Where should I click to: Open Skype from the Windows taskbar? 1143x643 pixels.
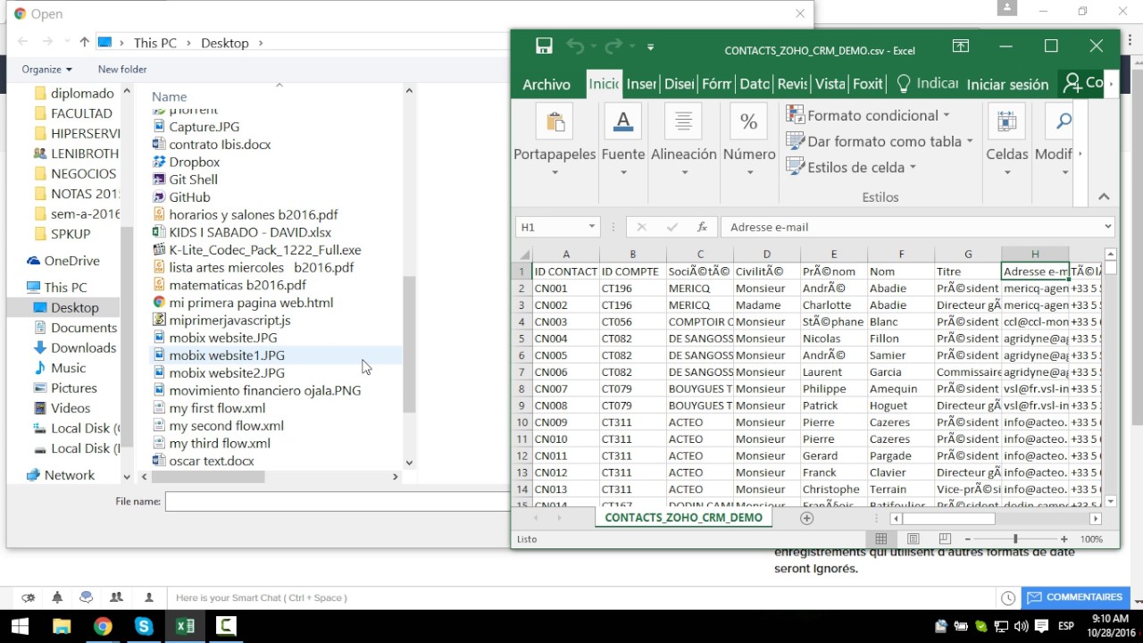[144, 626]
